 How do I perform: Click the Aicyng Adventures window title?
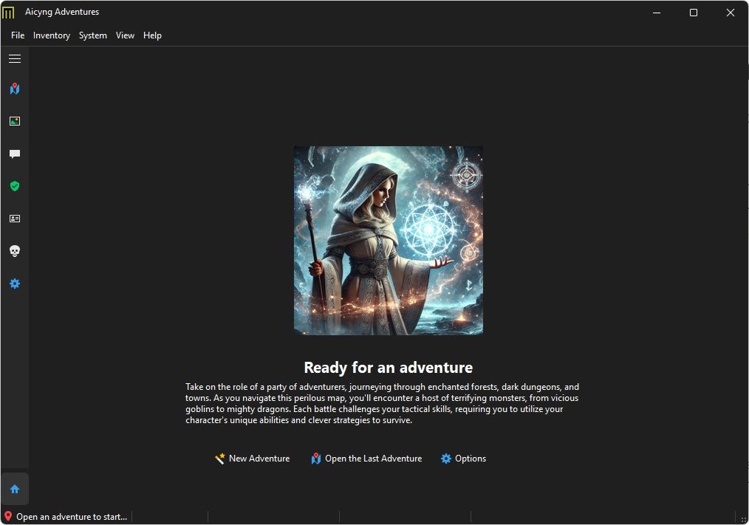(x=62, y=12)
